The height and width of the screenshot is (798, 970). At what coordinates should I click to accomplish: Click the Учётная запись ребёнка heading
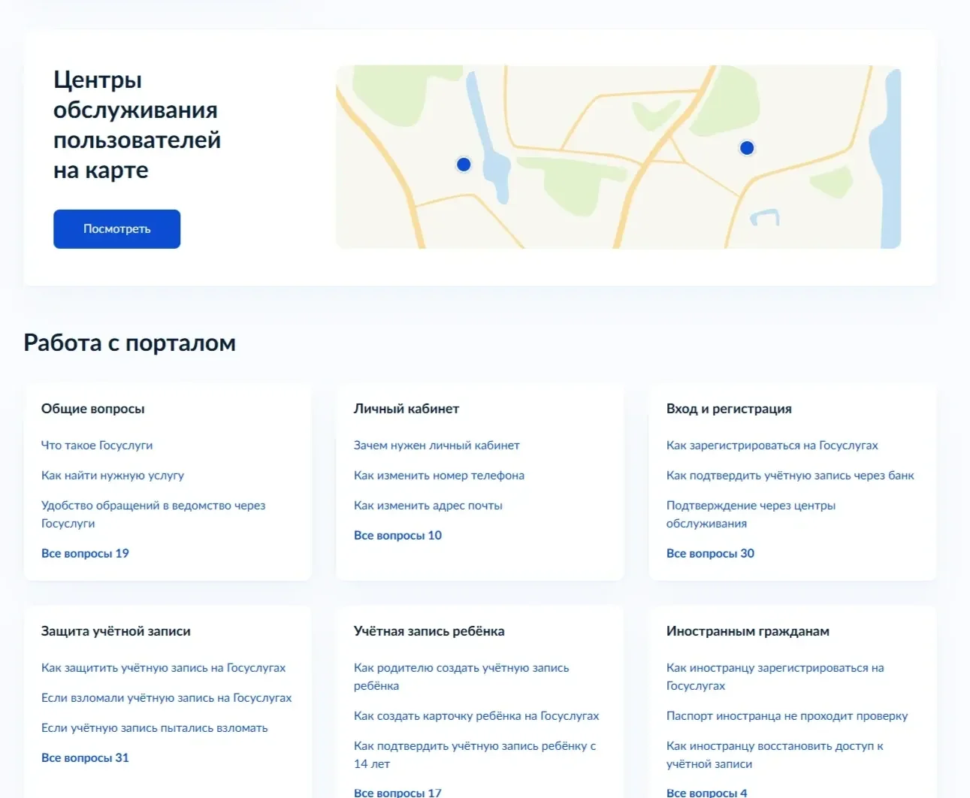[429, 631]
